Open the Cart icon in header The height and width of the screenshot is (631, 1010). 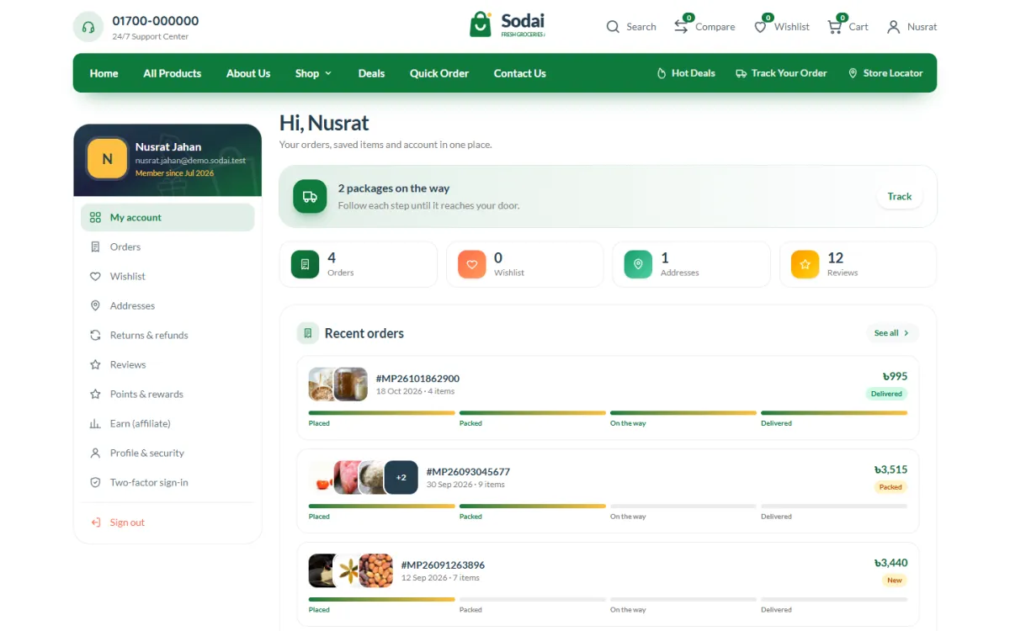[x=835, y=27]
